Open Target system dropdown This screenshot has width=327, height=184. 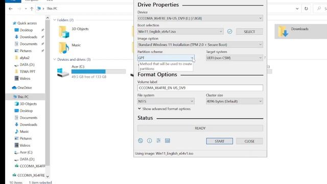coord(234,58)
